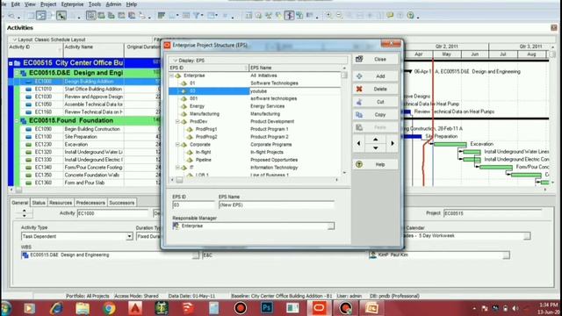Open the Tools menu
562x316 pixels.
tap(94, 4)
